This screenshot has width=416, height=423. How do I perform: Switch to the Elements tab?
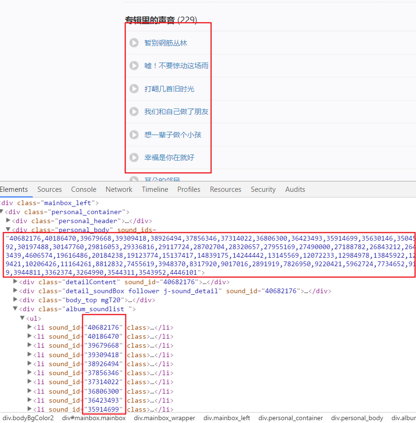pos(14,189)
